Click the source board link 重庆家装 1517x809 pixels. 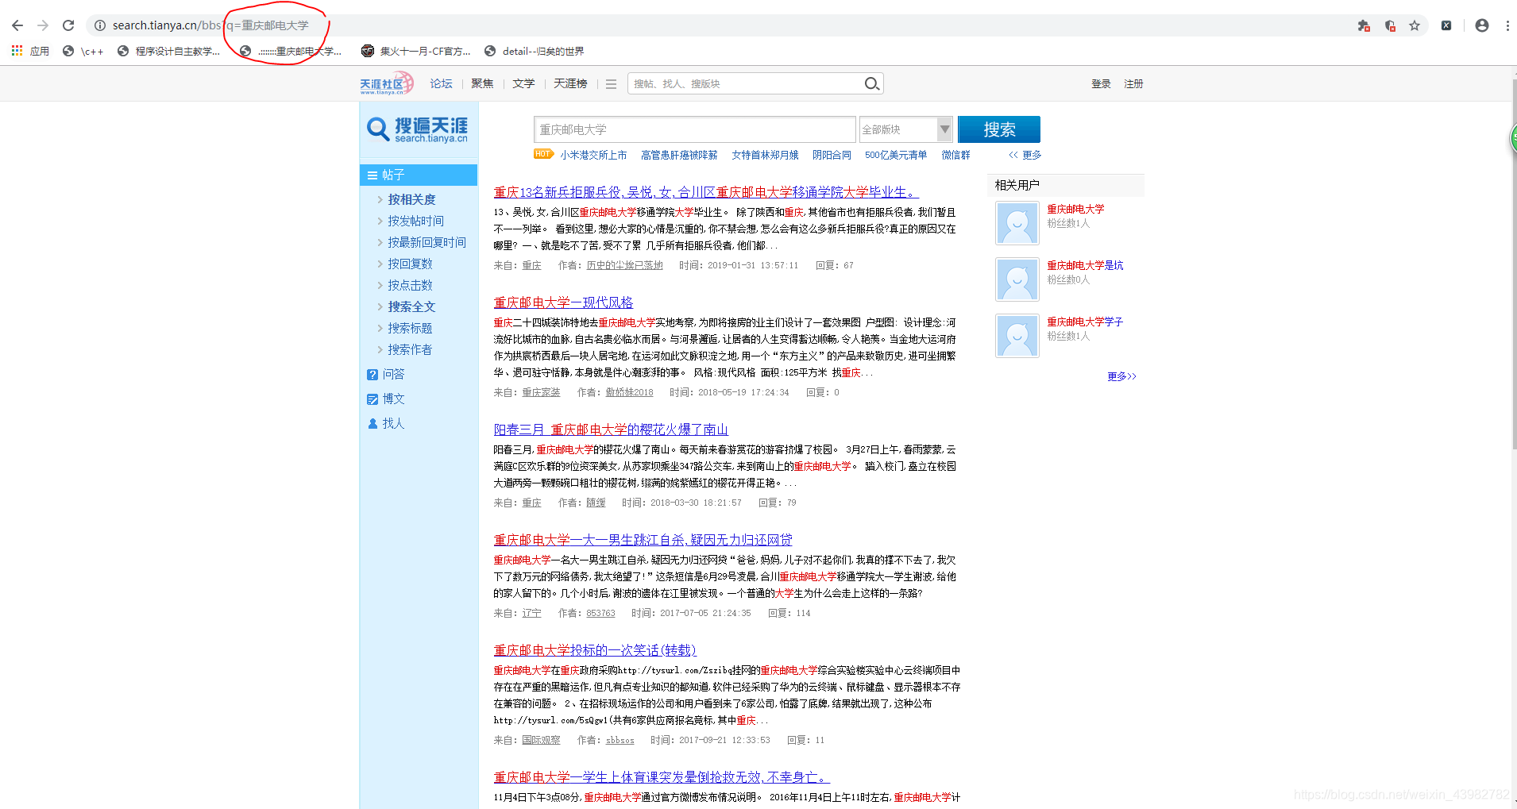(541, 392)
